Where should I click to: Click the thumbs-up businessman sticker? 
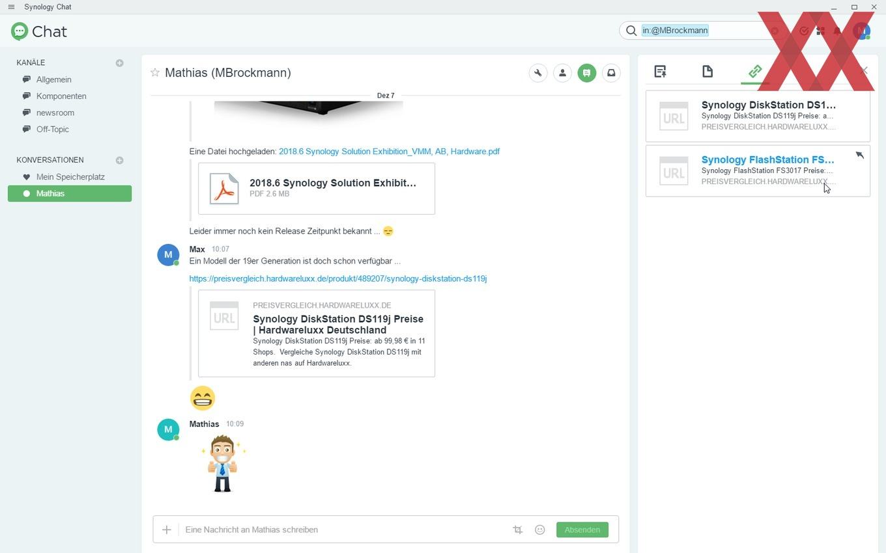click(x=223, y=463)
